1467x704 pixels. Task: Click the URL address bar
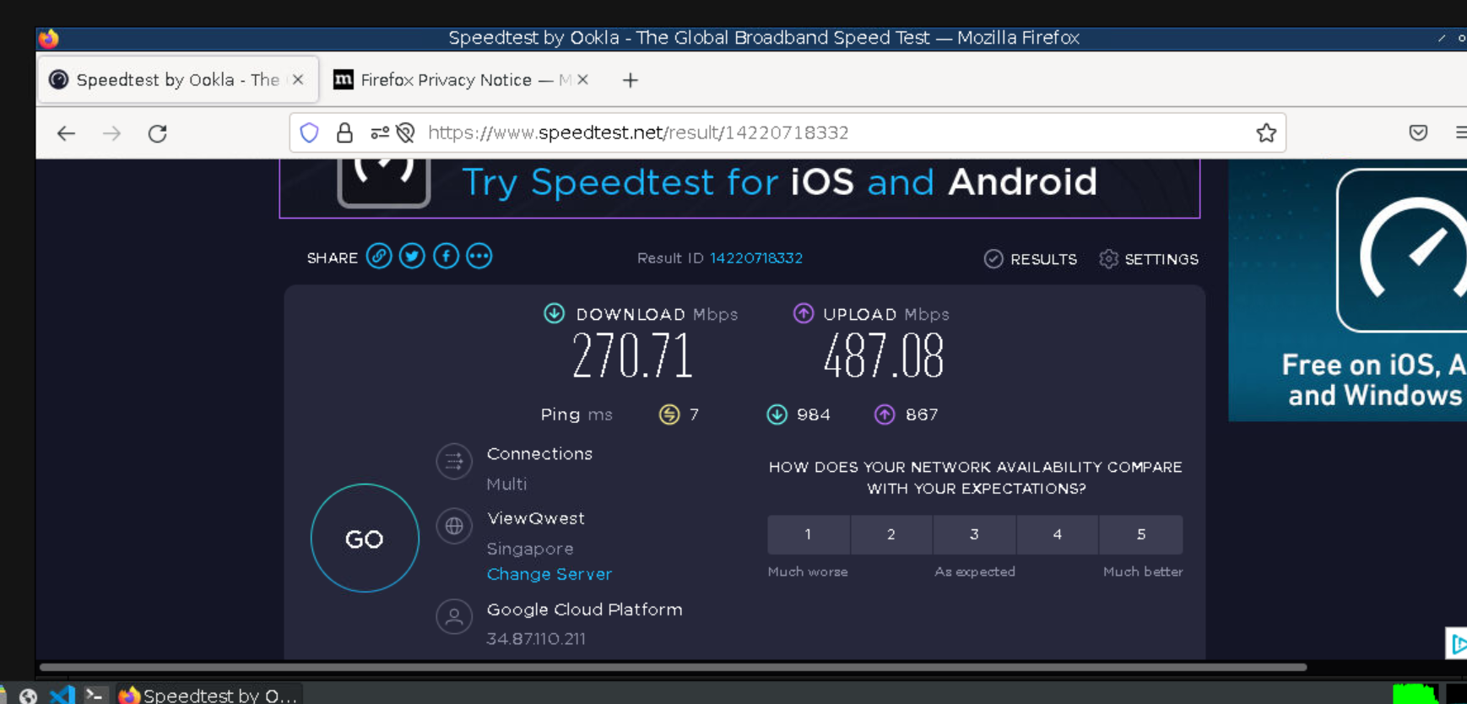pos(760,133)
